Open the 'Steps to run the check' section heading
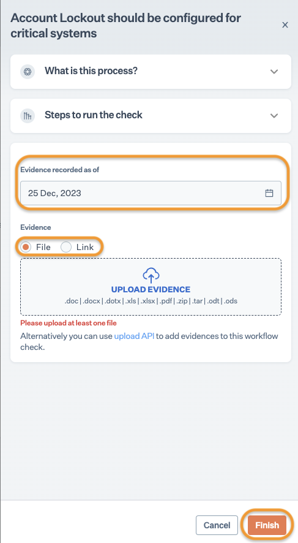Screen dimensions: 298x543 click(x=94, y=115)
